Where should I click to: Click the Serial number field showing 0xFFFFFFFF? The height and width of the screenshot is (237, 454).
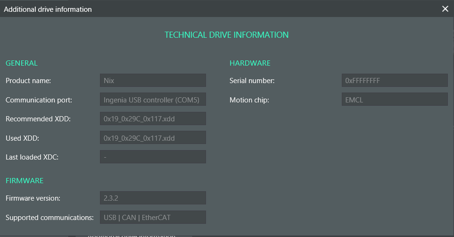coord(394,80)
